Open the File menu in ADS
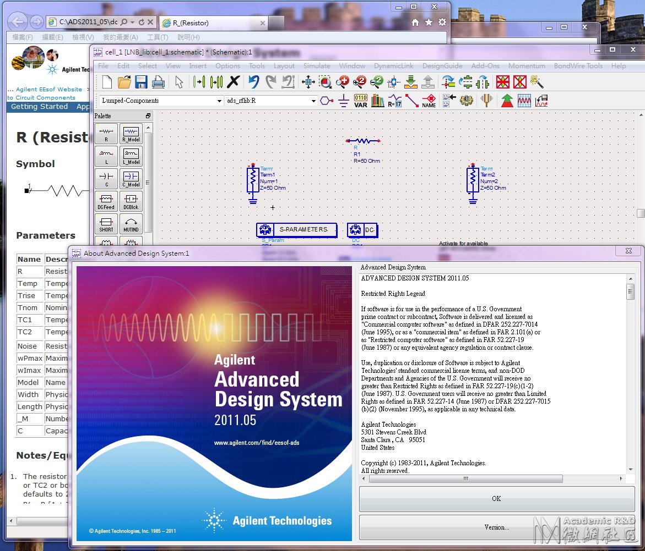 tap(103, 65)
